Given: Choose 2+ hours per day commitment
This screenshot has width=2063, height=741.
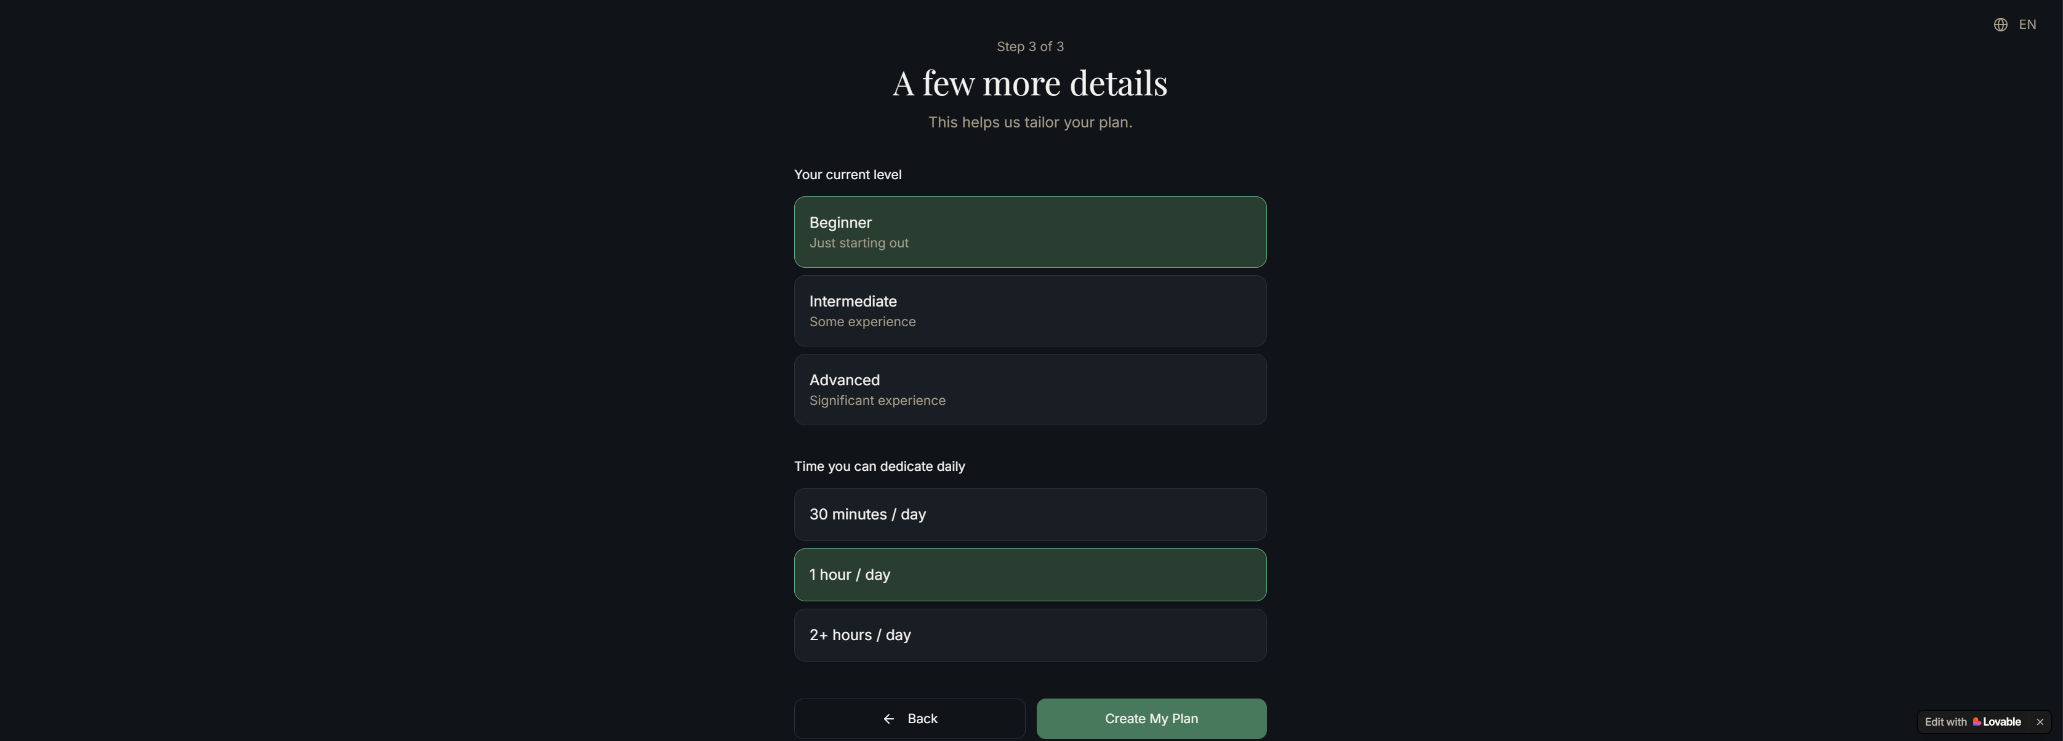Looking at the screenshot, I should (x=1030, y=635).
